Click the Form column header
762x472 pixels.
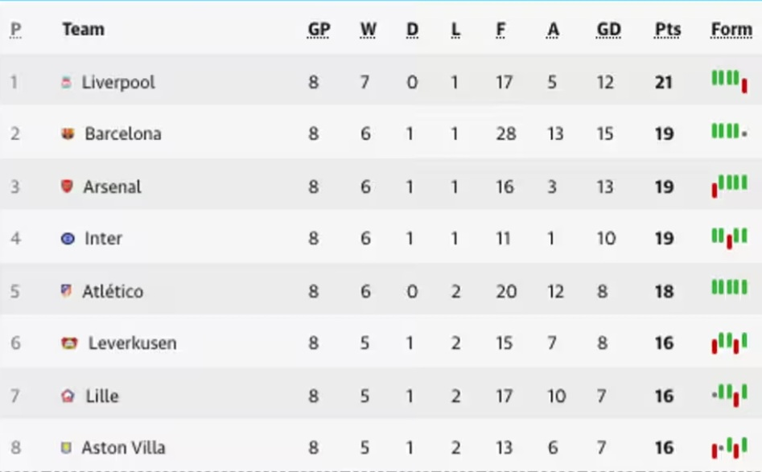click(x=731, y=30)
